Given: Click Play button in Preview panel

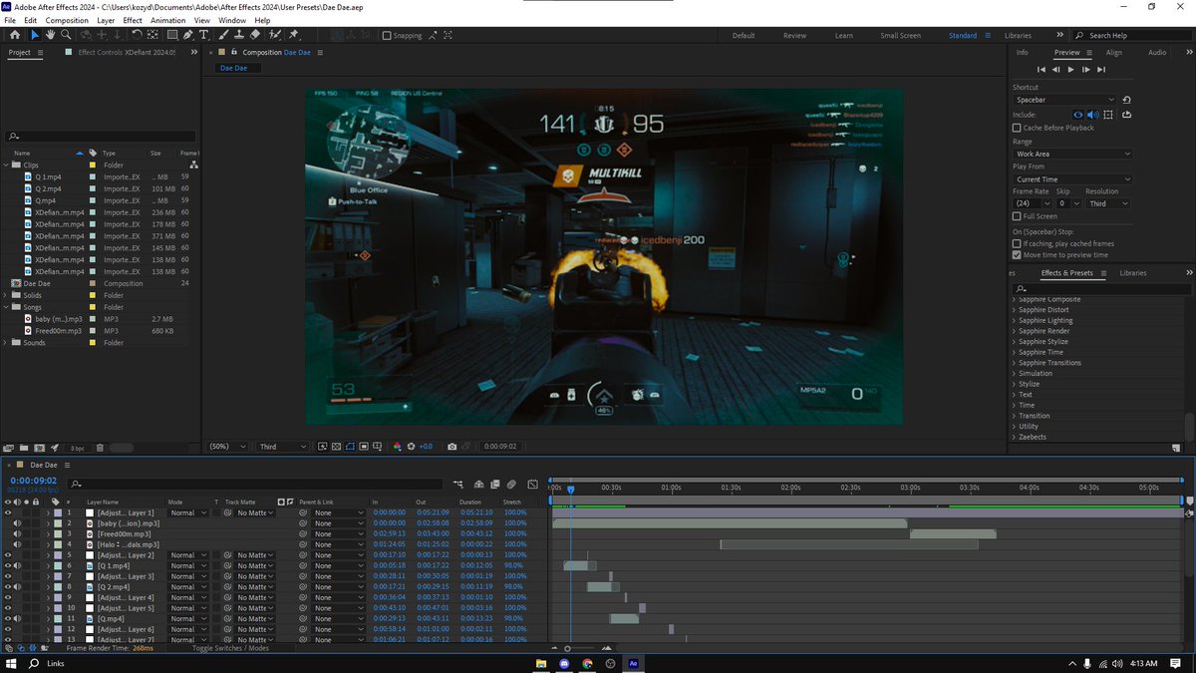Looking at the screenshot, I should (1070, 70).
